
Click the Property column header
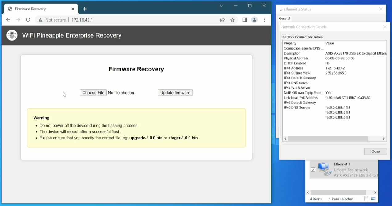click(x=290, y=43)
